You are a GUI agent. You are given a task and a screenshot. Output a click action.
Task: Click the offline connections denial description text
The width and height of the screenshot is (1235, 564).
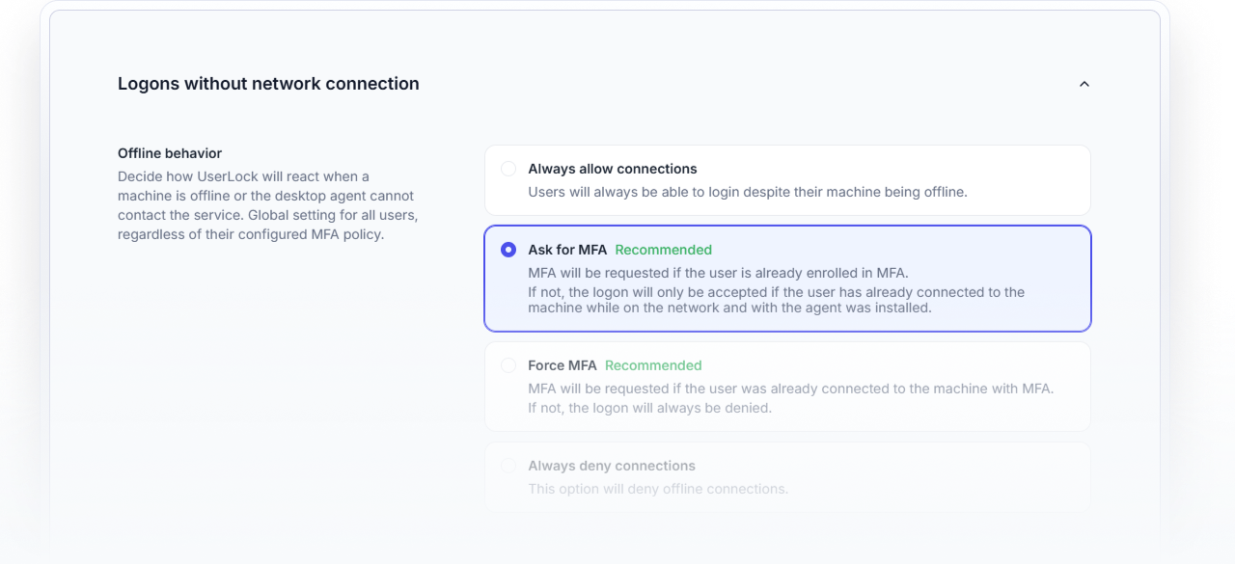pyautogui.click(x=659, y=489)
